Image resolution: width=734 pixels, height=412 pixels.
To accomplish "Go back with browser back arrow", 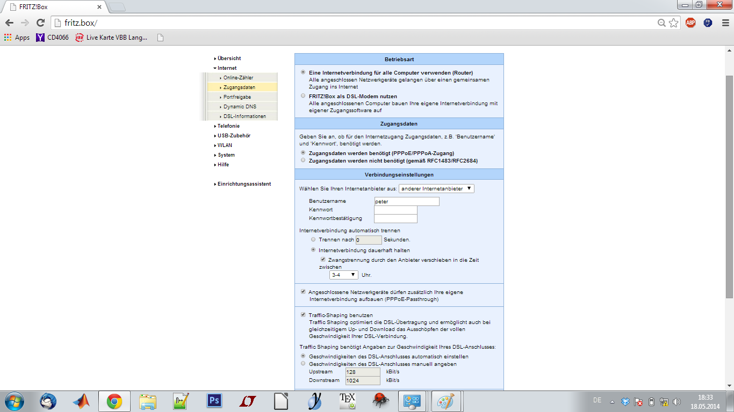I will (x=9, y=23).
